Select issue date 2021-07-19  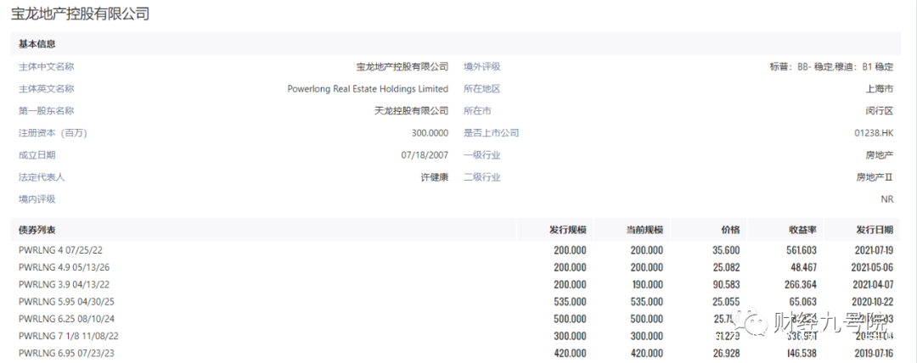[x=875, y=250]
